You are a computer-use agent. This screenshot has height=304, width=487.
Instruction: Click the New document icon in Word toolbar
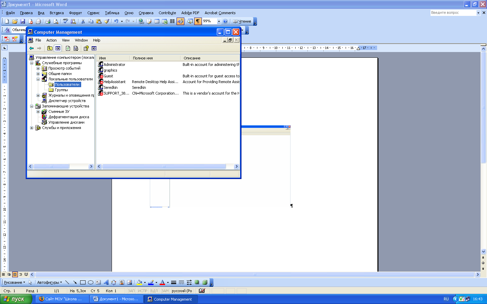point(7,21)
